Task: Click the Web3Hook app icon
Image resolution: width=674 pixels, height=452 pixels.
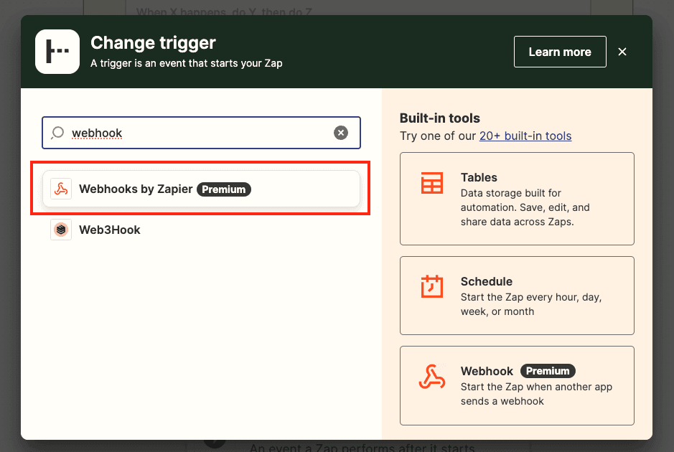Action: tap(61, 230)
